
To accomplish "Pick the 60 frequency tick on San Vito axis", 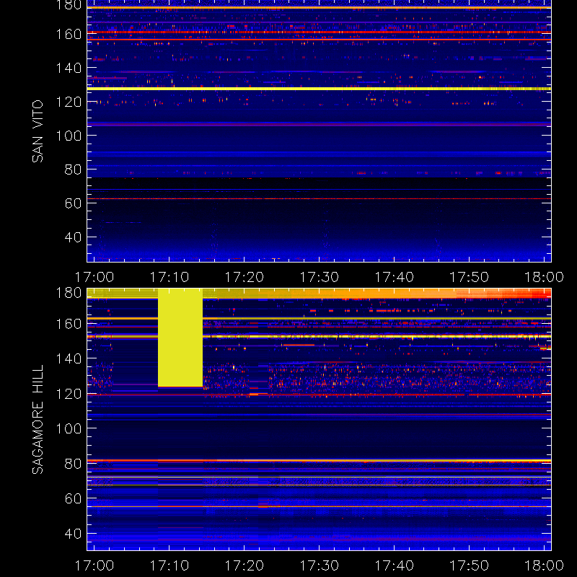I will [x=74, y=203].
